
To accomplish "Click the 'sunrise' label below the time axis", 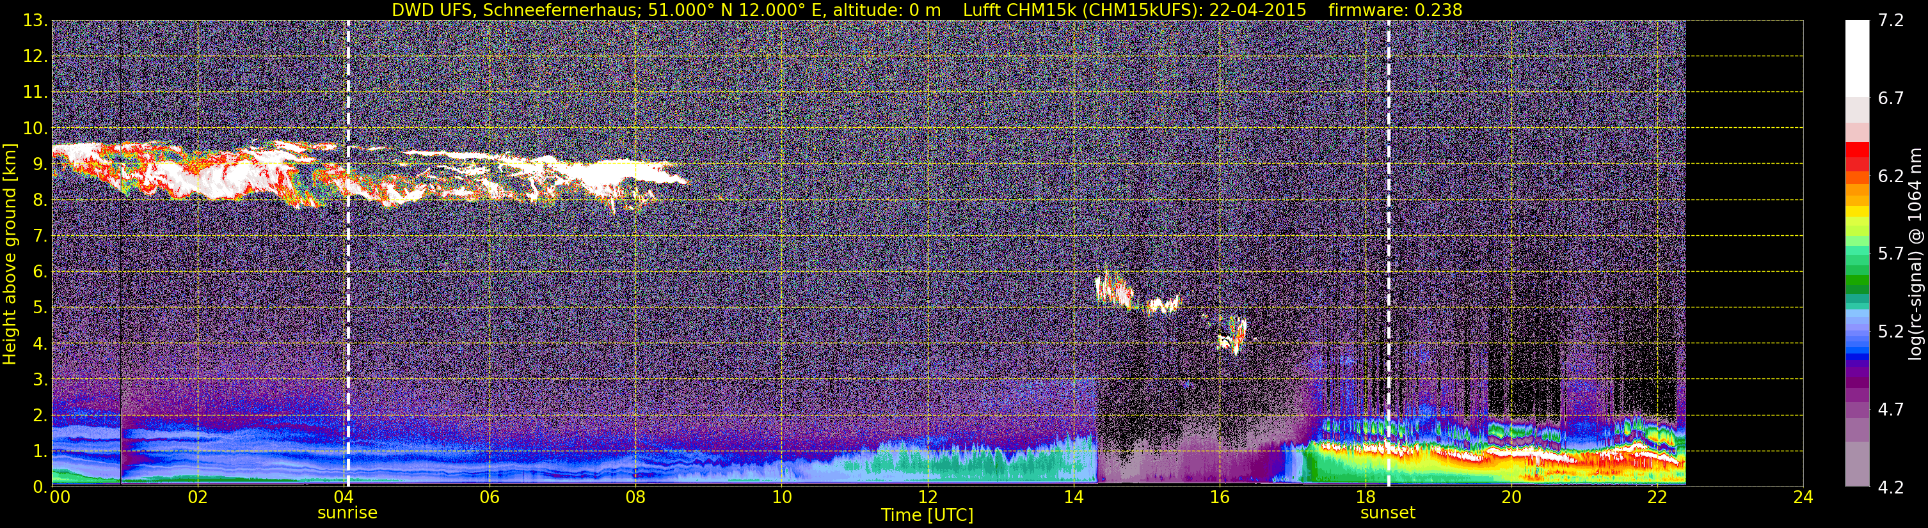I will pyautogui.click(x=347, y=513).
